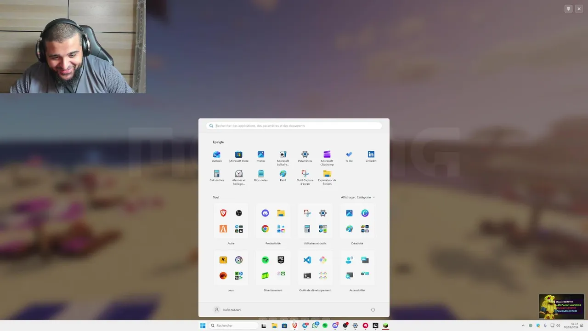Open Visual Studio Code in dev tools

pyautogui.click(x=307, y=260)
